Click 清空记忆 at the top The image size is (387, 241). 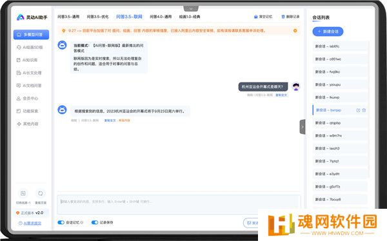(263, 17)
